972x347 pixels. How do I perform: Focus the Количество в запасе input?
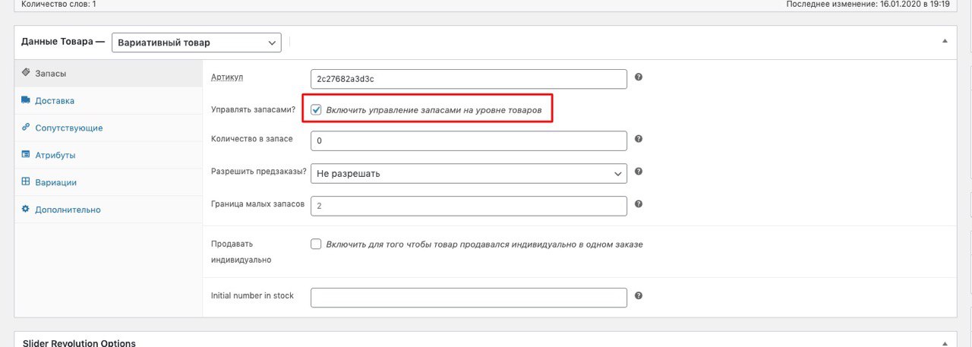coord(469,141)
